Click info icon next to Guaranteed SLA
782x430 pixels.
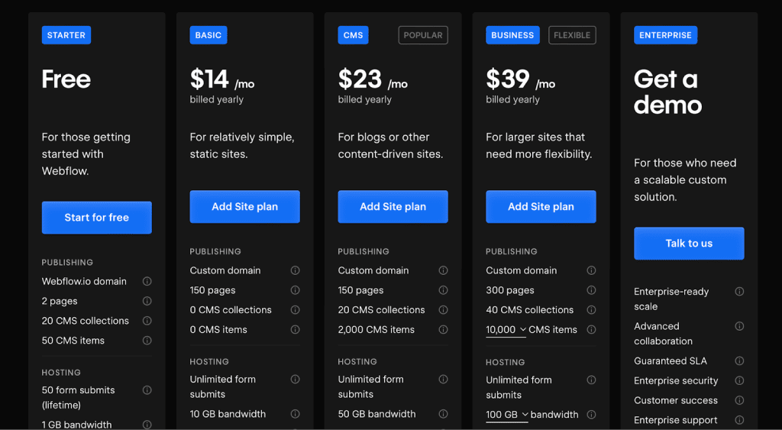[739, 360]
